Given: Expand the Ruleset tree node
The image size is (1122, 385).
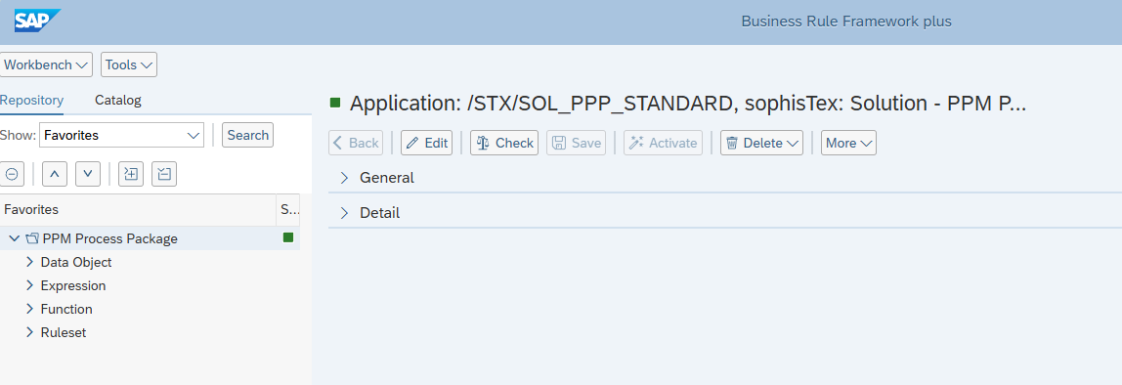Looking at the screenshot, I should click(29, 332).
